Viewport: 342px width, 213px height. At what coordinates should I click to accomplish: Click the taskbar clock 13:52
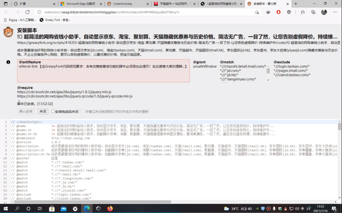pyautogui.click(x=320, y=209)
